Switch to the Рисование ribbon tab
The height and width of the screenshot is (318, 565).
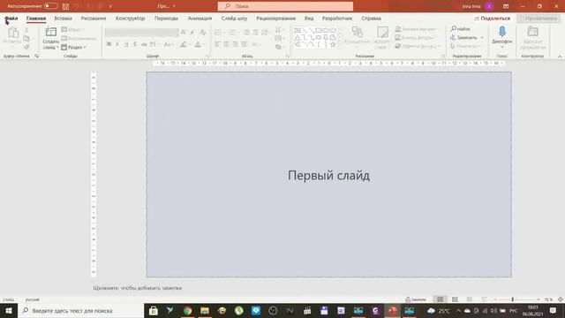94,19
